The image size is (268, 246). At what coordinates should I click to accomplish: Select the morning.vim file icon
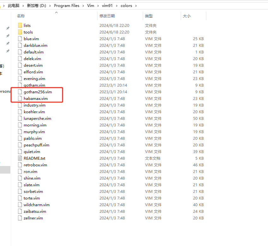(x=20, y=125)
